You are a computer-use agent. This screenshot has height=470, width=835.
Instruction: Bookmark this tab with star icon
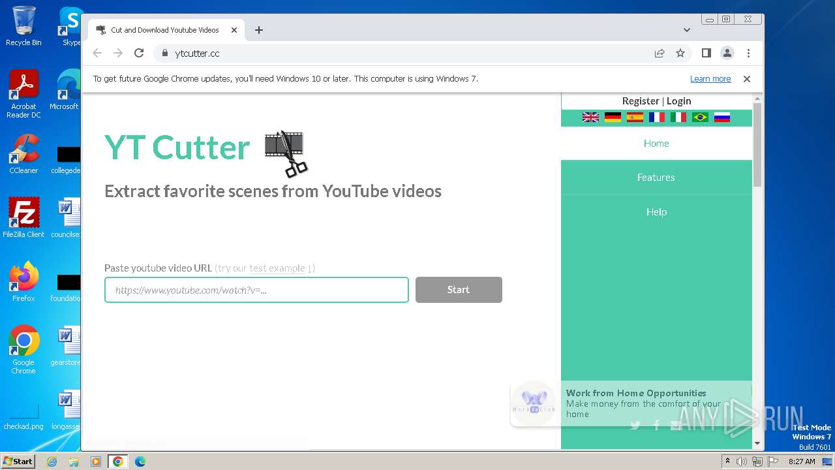coord(680,54)
